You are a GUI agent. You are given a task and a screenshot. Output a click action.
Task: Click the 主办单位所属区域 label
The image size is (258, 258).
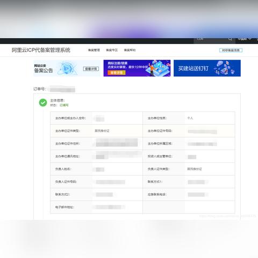coord(160,144)
